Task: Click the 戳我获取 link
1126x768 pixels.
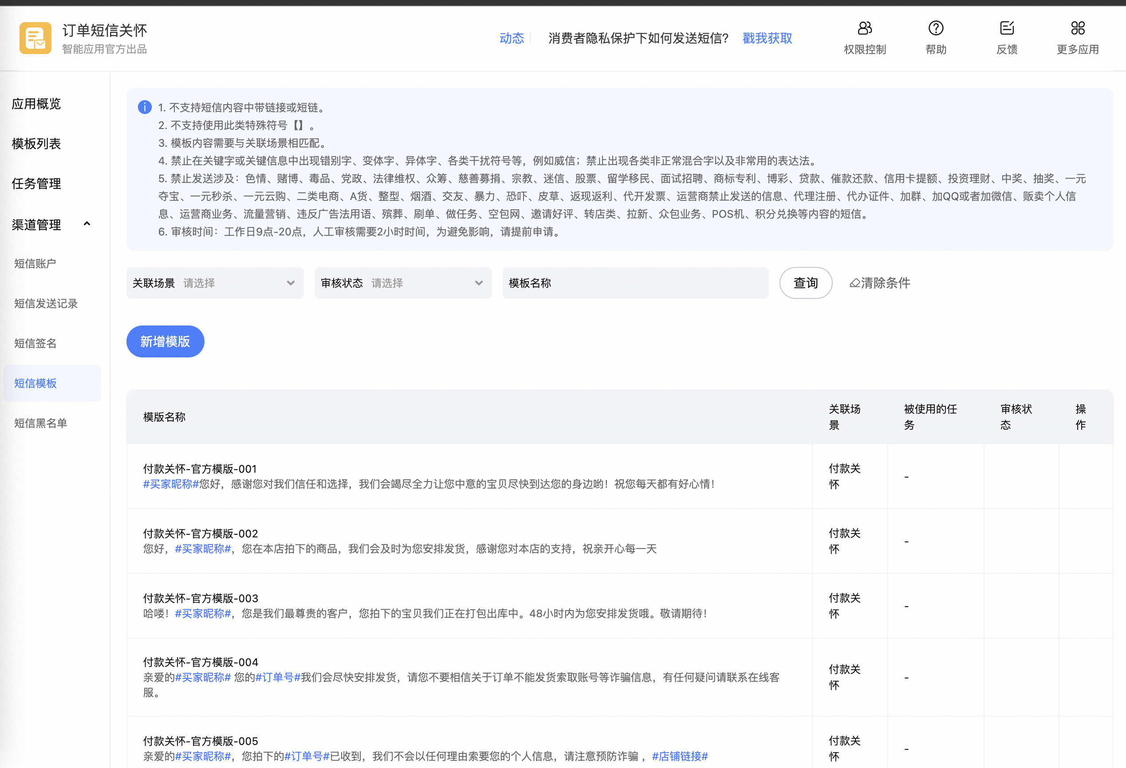Action: pos(767,38)
